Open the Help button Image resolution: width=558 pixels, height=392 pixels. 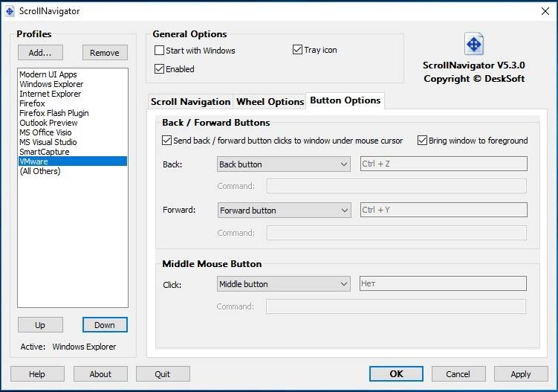[x=37, y=374]
